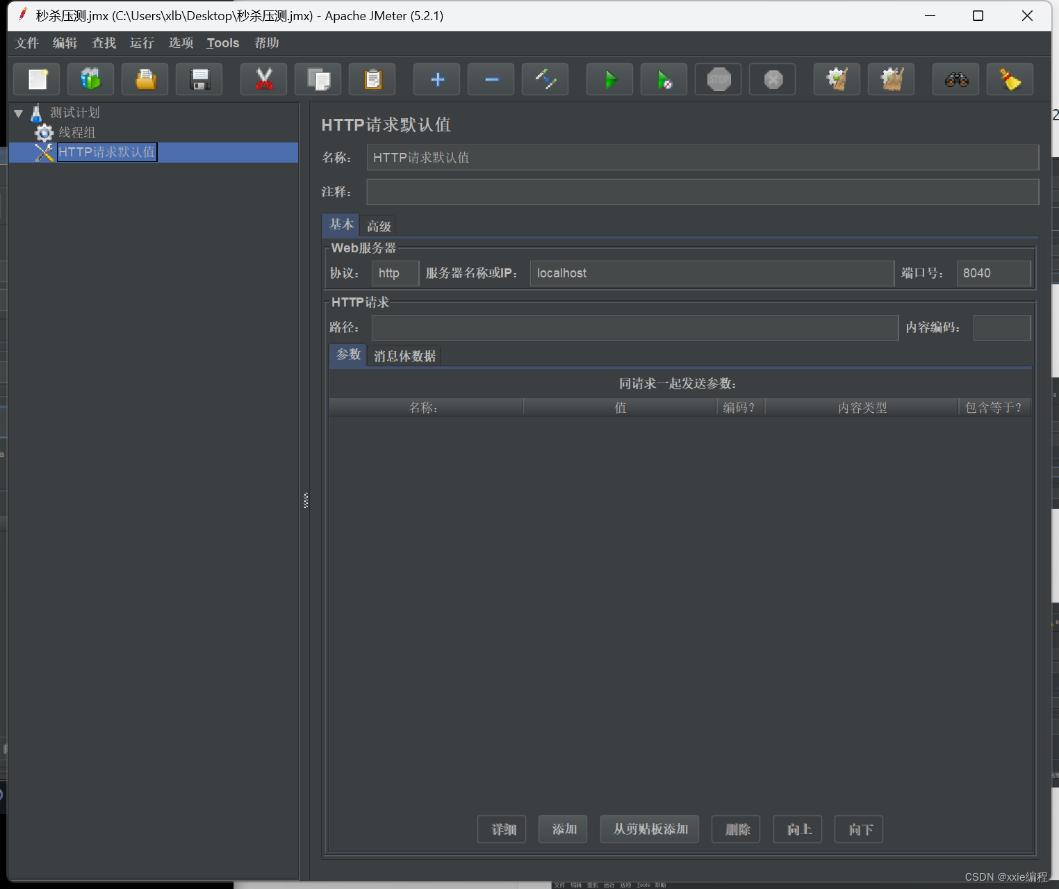The width and height of the screenshot is (1059, 889).
Task: Click the 详细 button
Action: click(x=502, y=829)
